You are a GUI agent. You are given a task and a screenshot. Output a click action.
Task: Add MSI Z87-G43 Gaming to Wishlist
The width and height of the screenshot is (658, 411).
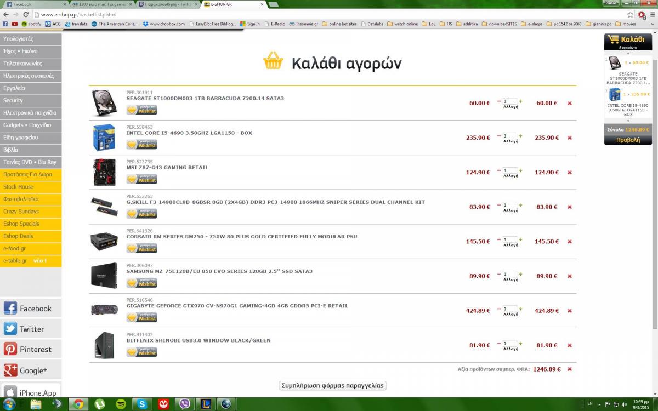141,179
